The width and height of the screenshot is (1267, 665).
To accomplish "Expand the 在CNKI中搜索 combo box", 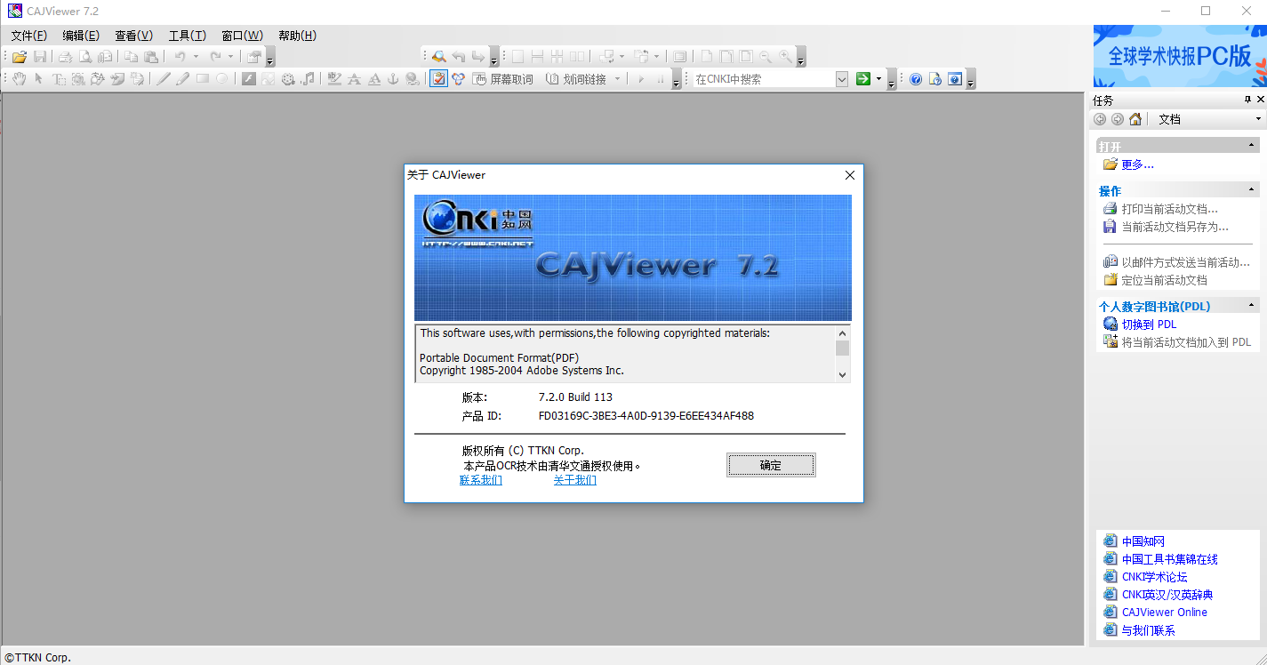I will click(x=842, y=79).
